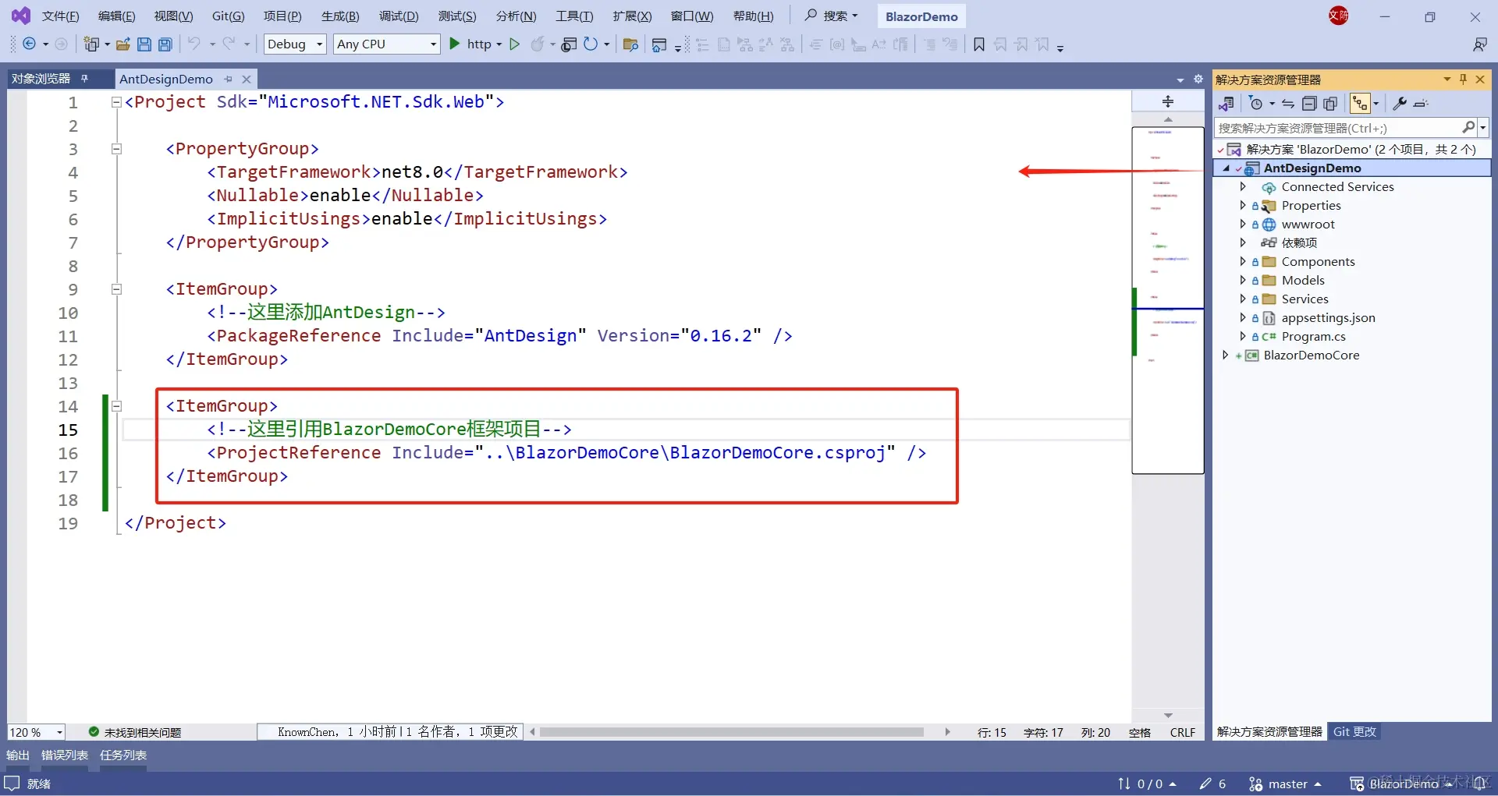Click the scroll-right arrow of horizontal scrollbar

coord(947,732)
